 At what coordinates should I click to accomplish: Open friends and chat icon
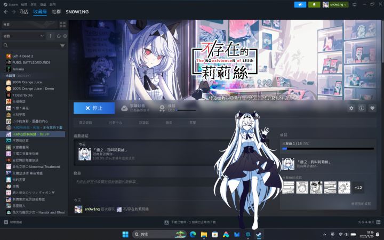click(x=378, y=222)
